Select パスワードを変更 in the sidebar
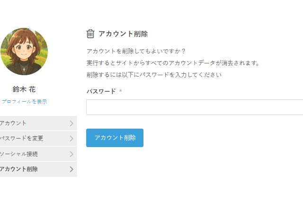Image resolution: width=303 pixels, height=201 pixels. click(22, 139)
